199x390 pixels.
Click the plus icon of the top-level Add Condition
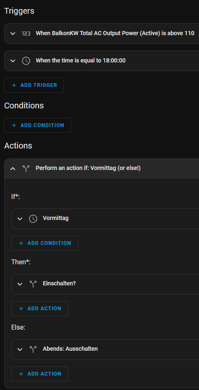click(x=14, y=125)
